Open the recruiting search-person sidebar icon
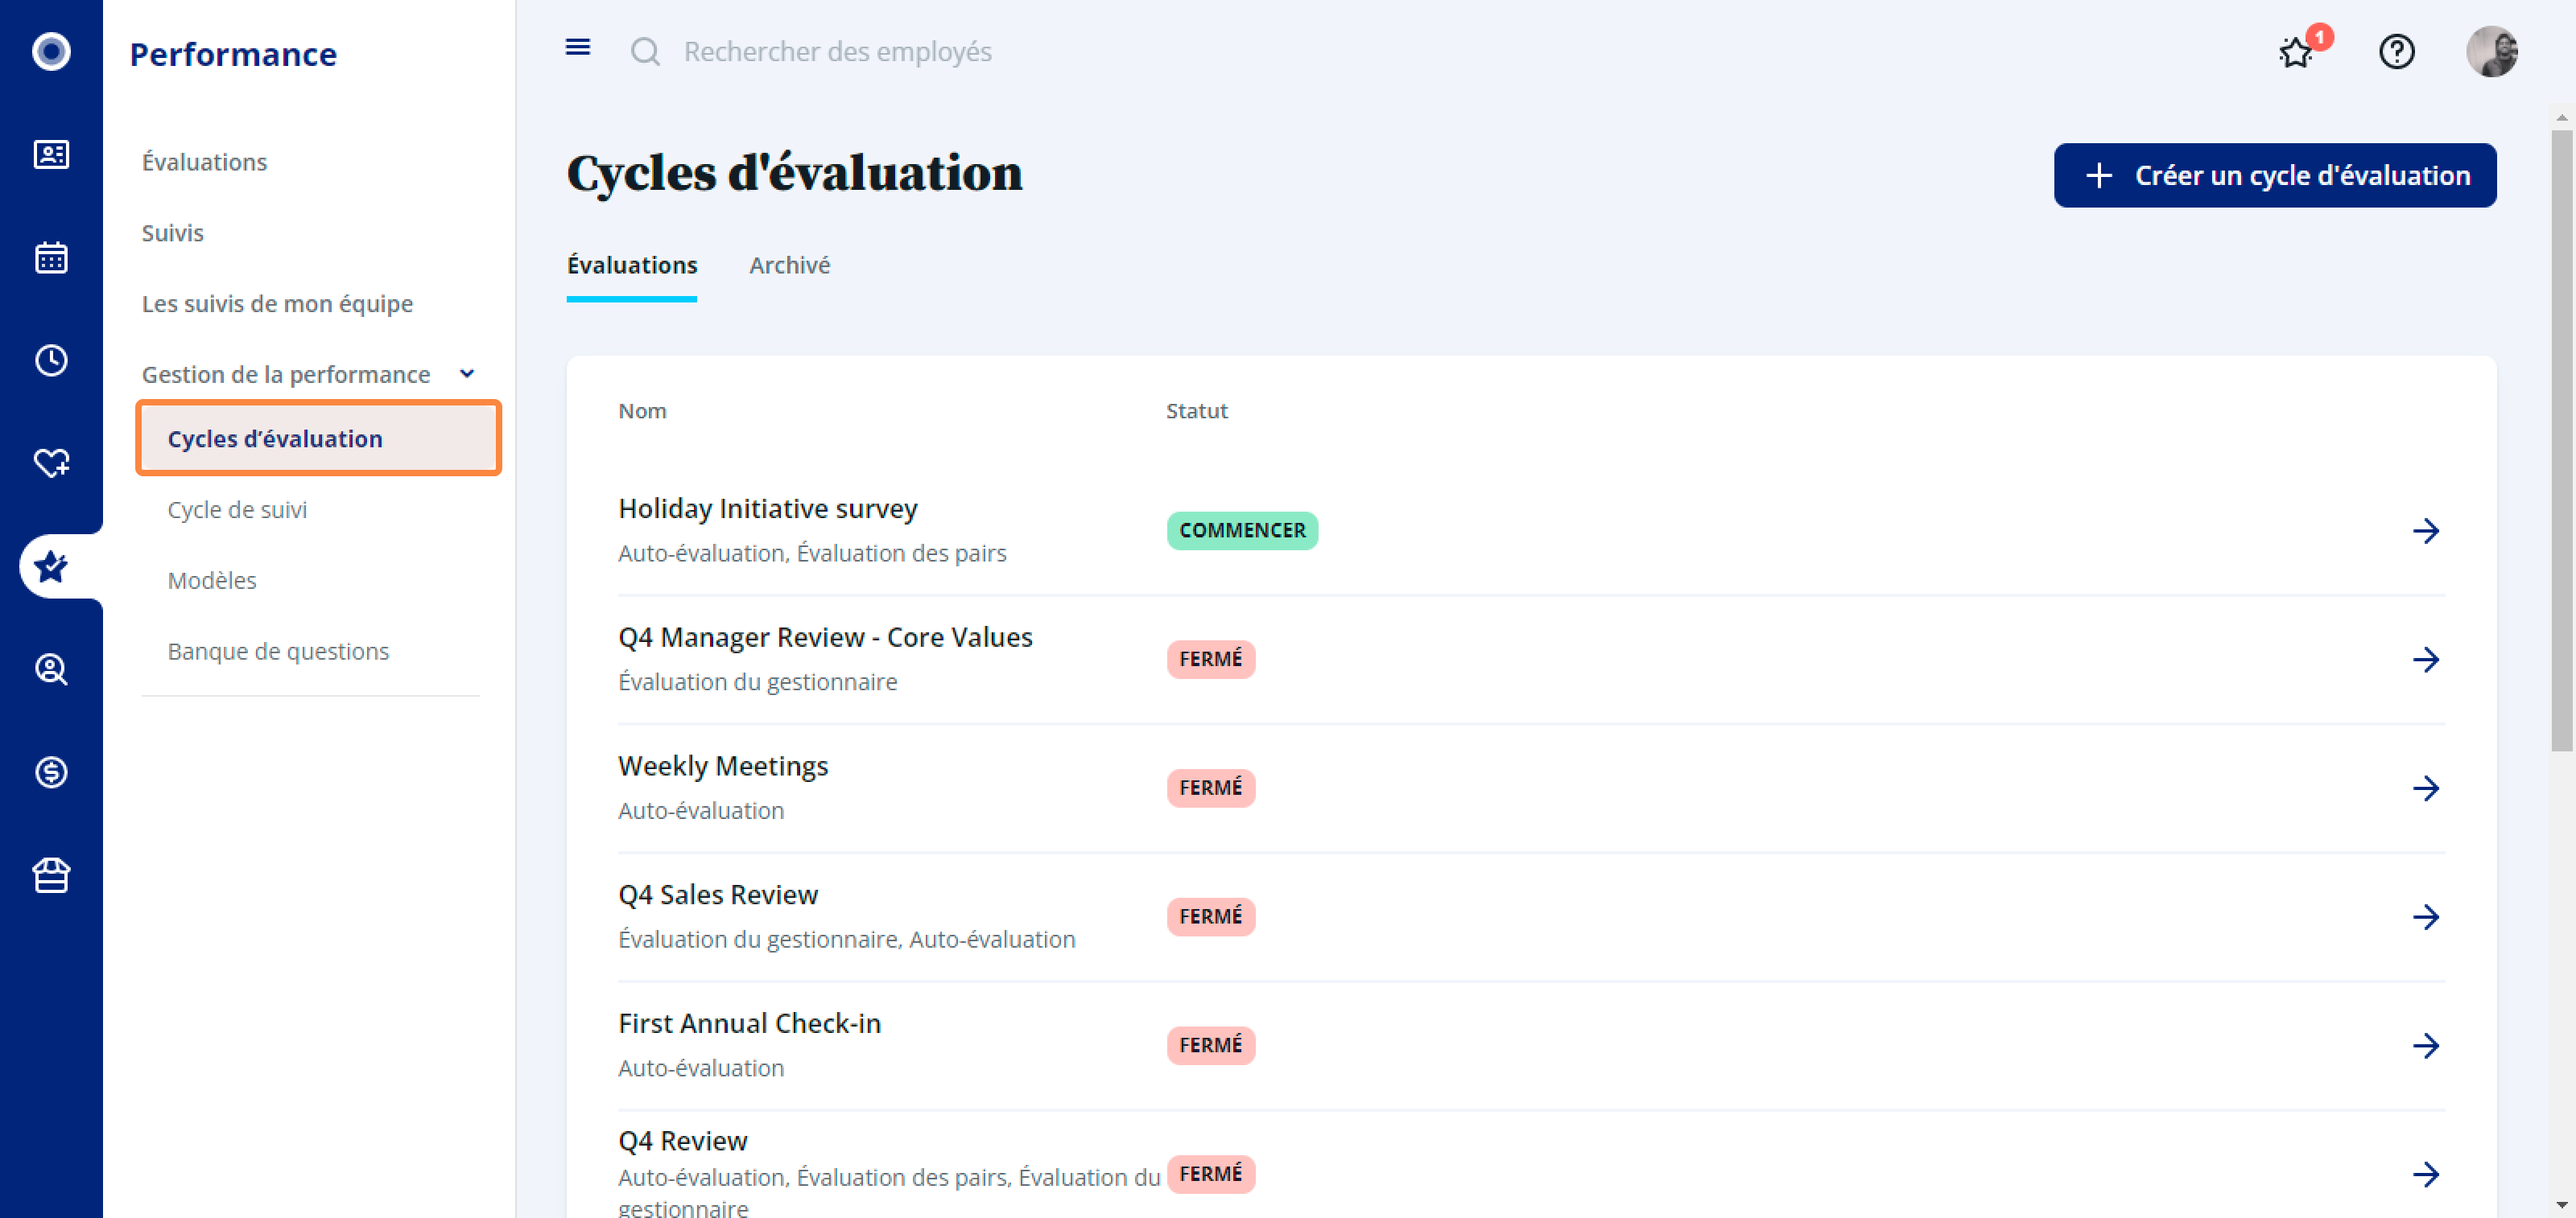The height and width of the screenshot is (1218, 2576). click(51, 669)
